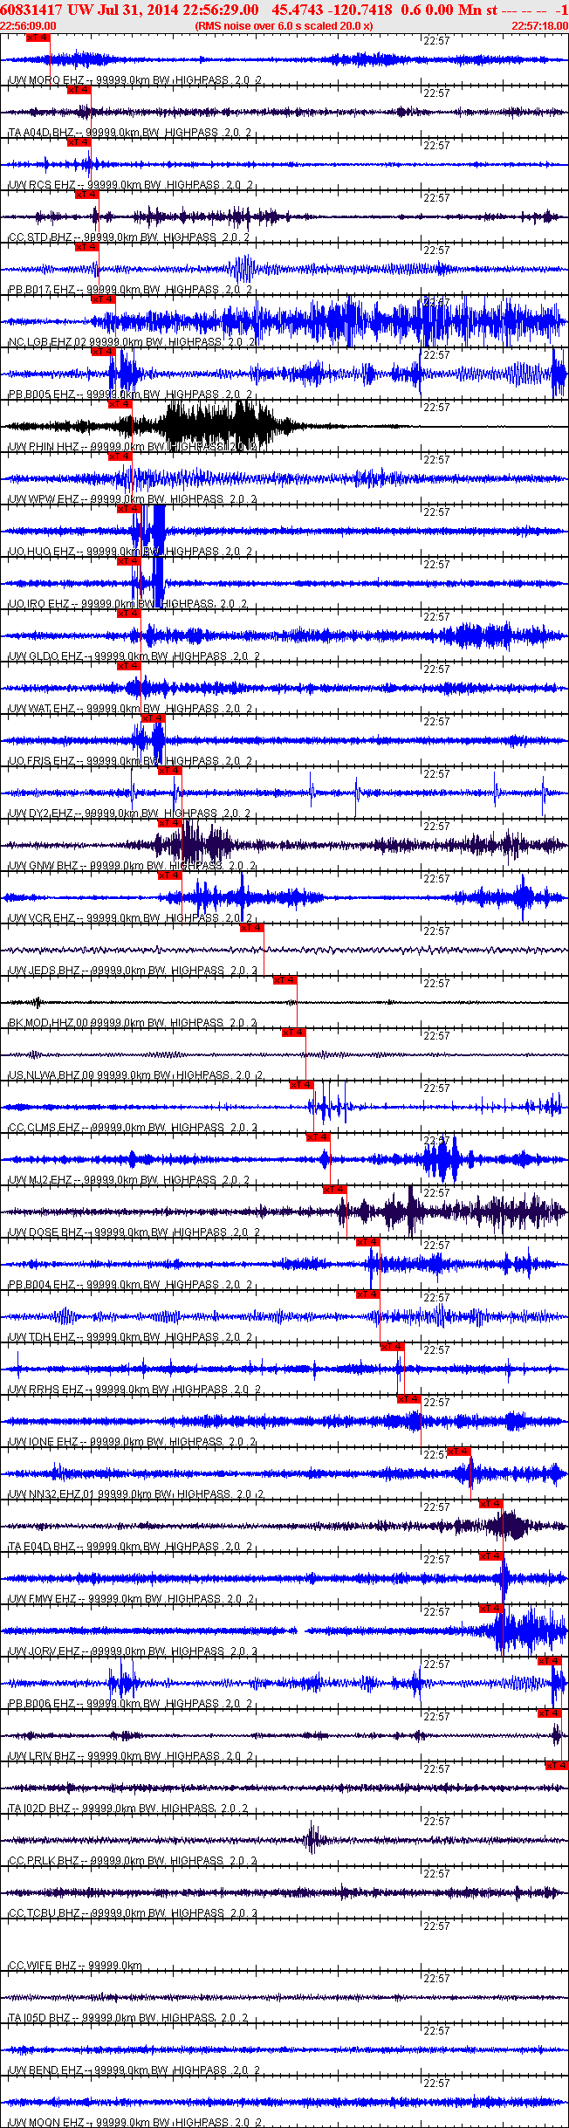Click the red pick flag on JEDS trace
This screenshot has width=569, height=2128.
pyautogui.click(x=251, y=928)
